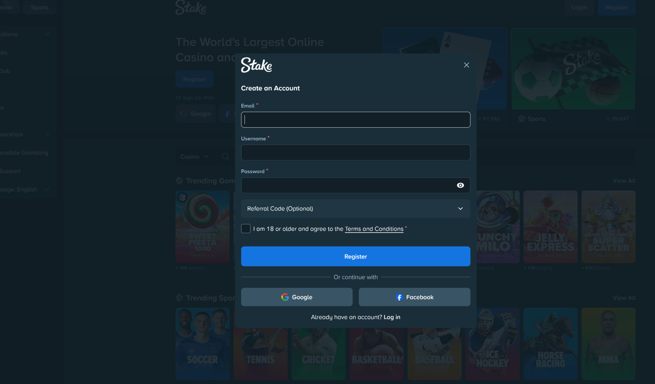655x384 pixels.
Task: Click the Facebook icon to continue with Facebook
Action: coord(399,297)
